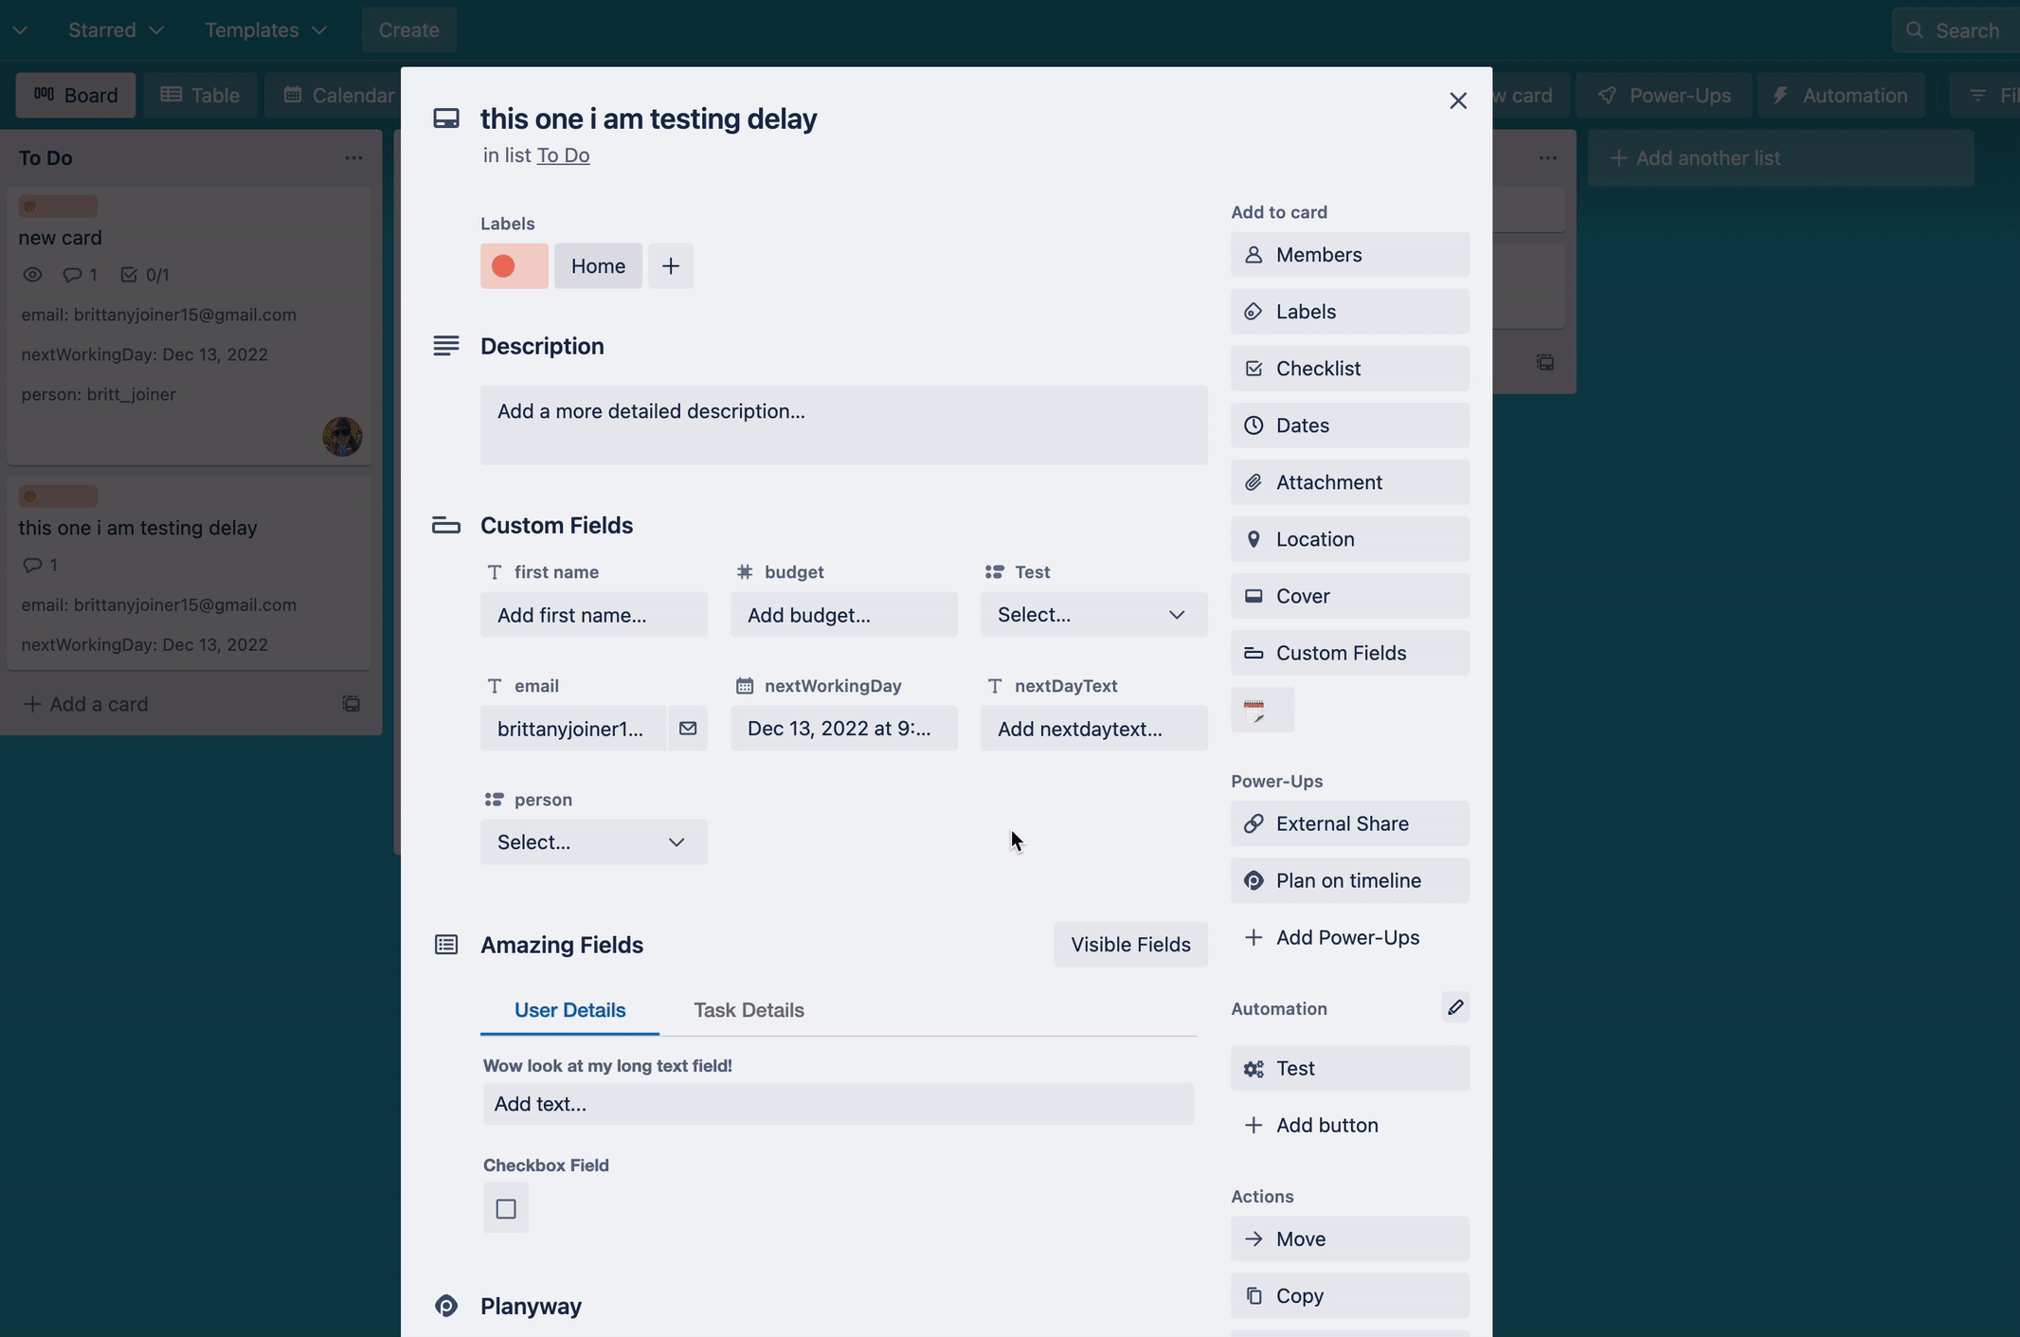Move the card via the Move action
Image resolution: width=2020 pixels, height=1337 pixels.
(1349, 1238)
